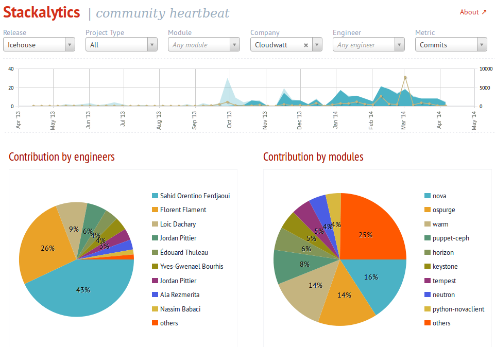The height and width of the screenshot is (347, 495).
Task: Click the nova legend color swatch
Action: click(427, 196)
